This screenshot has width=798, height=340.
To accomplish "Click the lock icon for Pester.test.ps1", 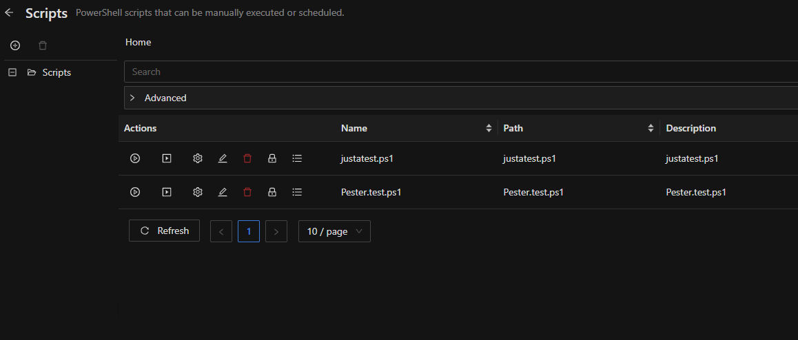I will [272, 192].
